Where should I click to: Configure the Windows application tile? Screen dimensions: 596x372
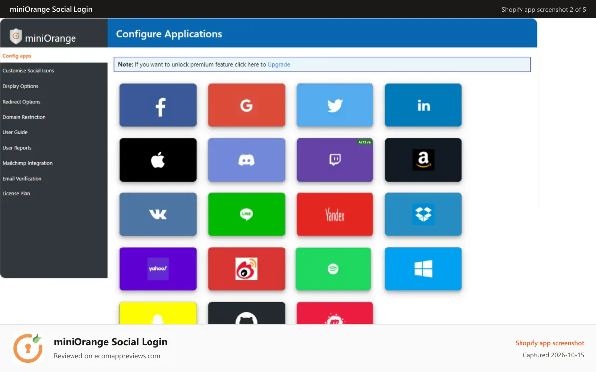pos(423,269)
